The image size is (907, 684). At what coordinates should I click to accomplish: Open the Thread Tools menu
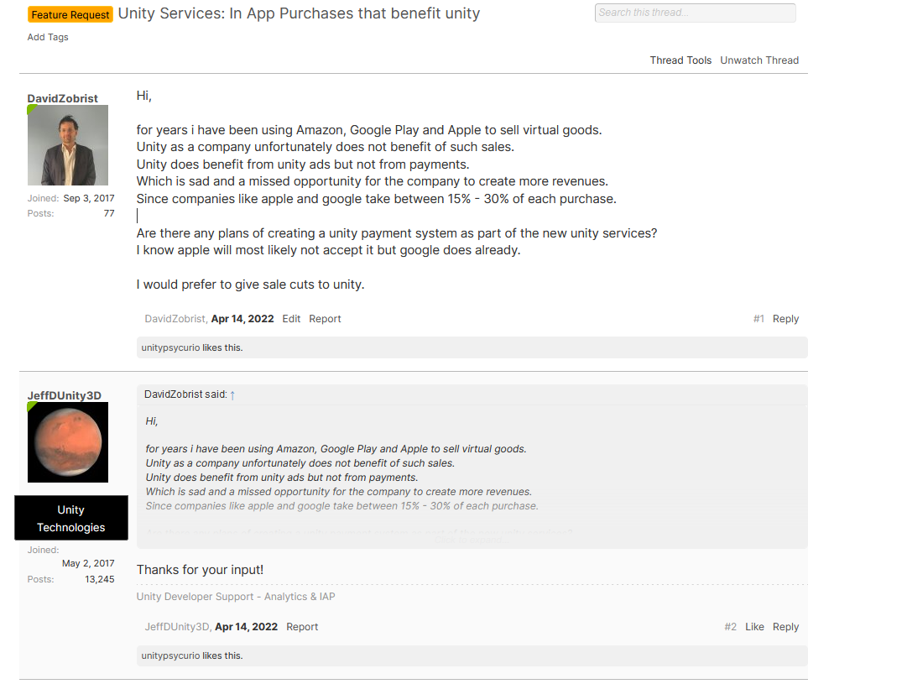click(680, 60)
